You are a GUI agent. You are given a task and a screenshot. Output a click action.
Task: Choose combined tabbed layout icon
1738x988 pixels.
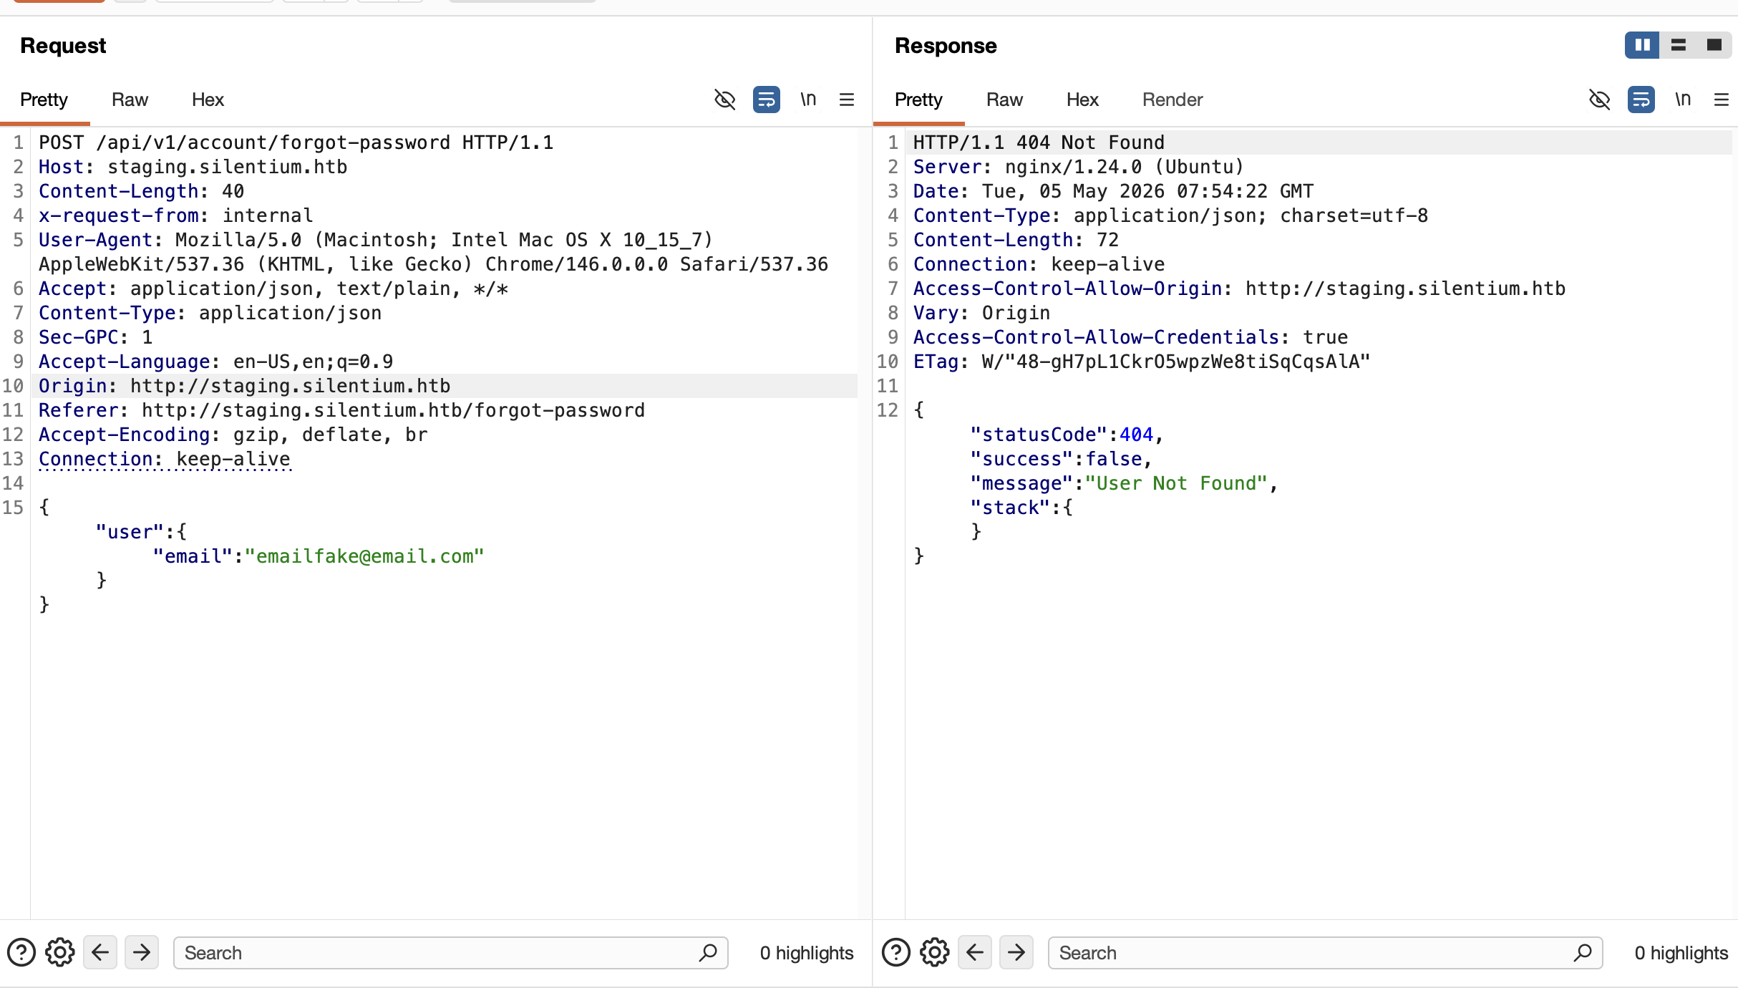[1714, 45]
